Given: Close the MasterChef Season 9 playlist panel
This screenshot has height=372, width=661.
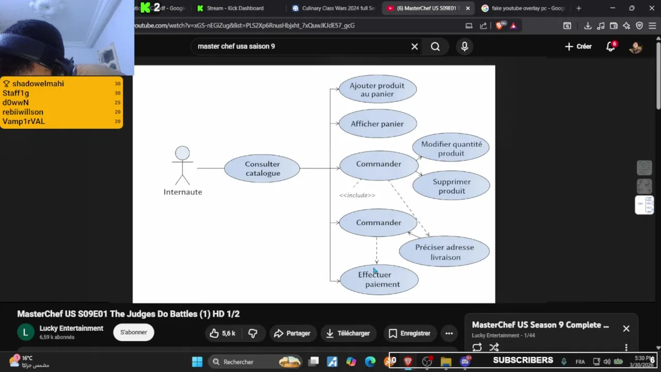Looking at the screenshot, I should pyautogui.click(x=626, y=329).
